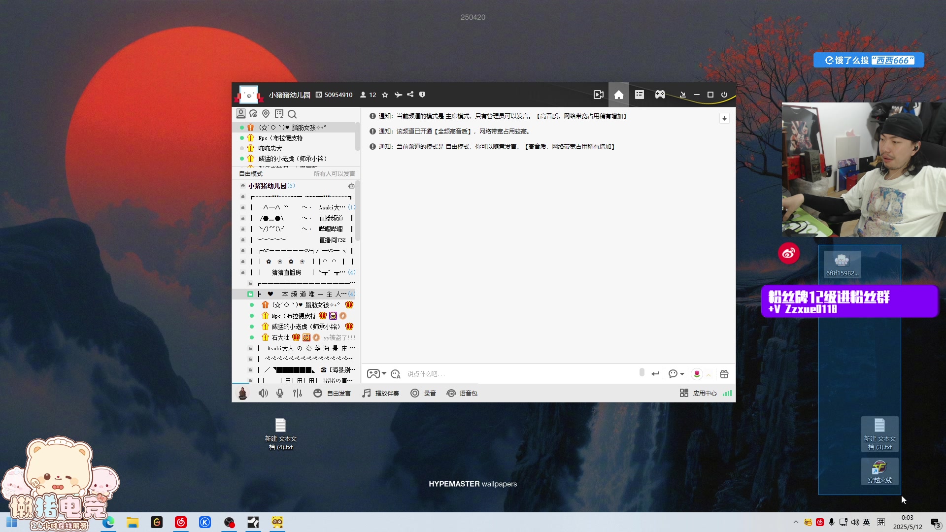946x532 pixels.
Task: Open the list panel tab in title bar
Action: coord(640,95)
